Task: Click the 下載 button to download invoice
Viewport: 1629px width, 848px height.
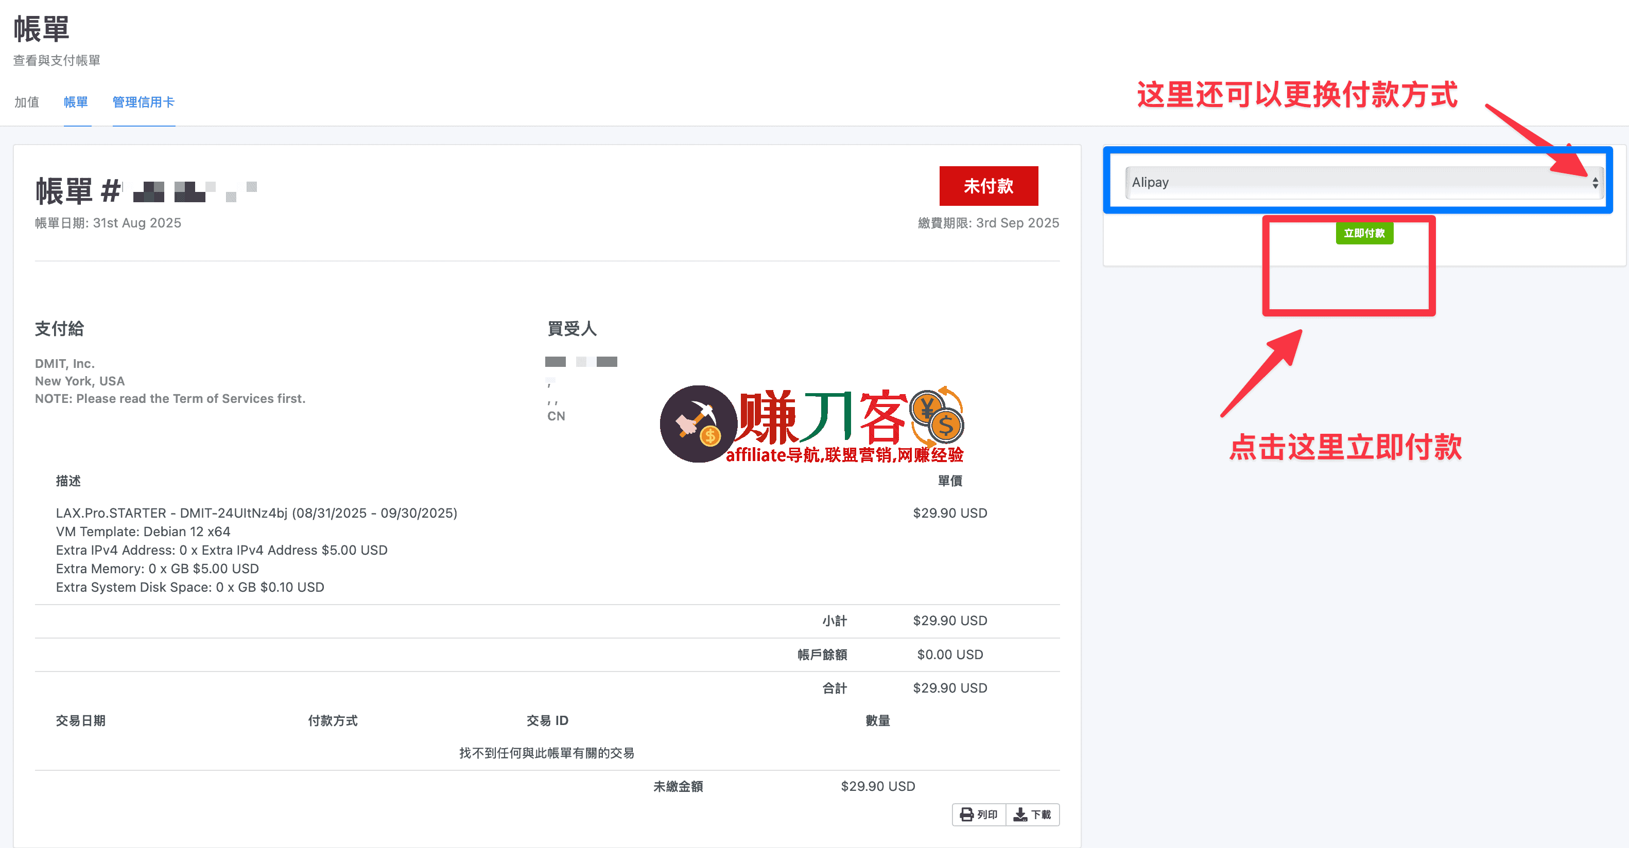Action: point(1033,815)
